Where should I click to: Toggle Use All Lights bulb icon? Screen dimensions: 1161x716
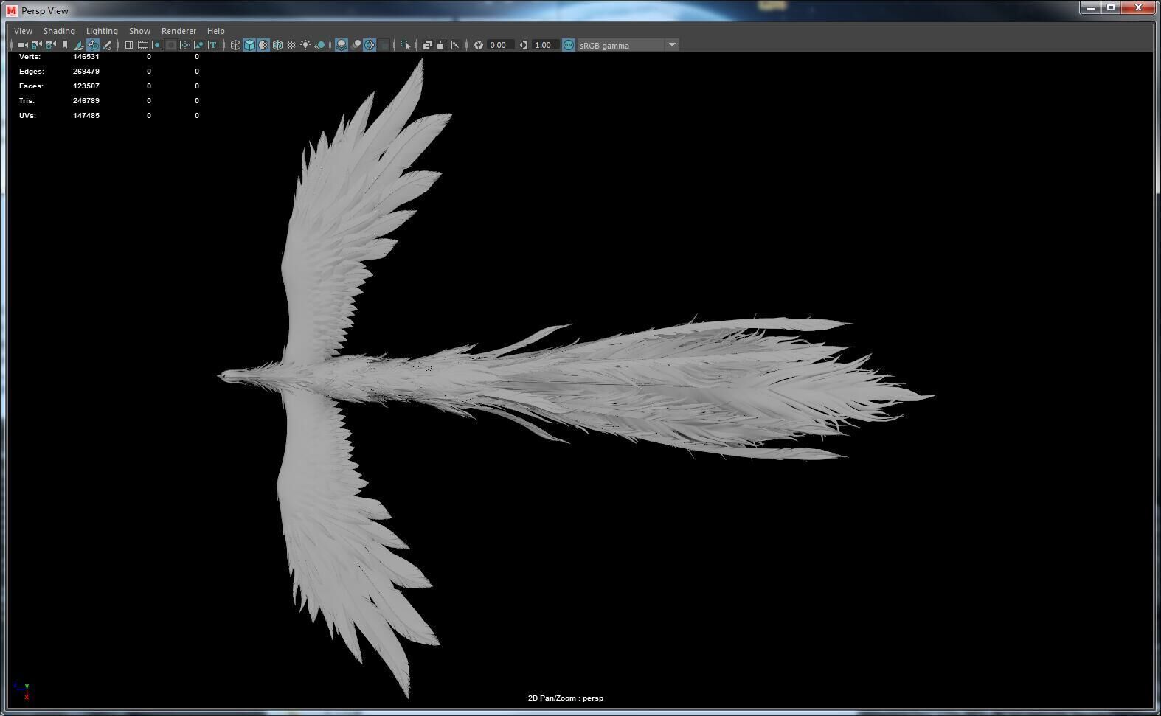(305, 45)
